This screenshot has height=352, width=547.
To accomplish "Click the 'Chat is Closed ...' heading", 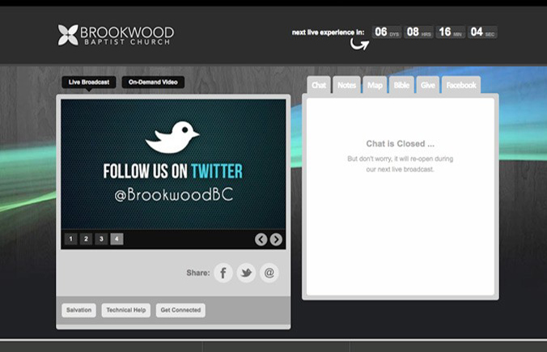I will click(400, 144).
